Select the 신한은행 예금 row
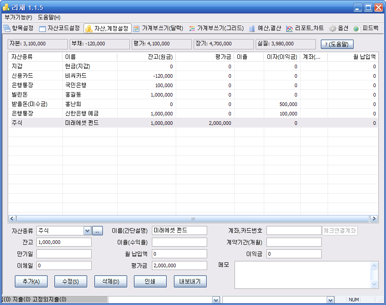Screen dimensions: 386x305 pyautogui.click(x=82, y=113)
